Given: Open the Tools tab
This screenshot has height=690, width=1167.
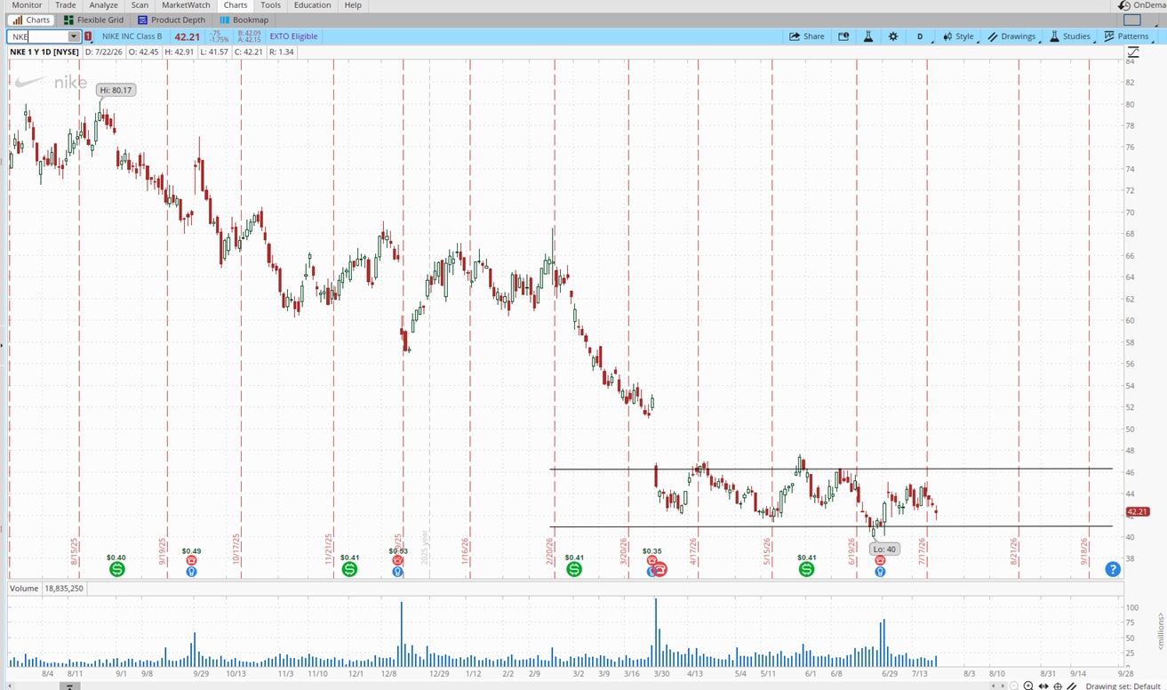Looking at the screenshot, I should pos(270,5).
